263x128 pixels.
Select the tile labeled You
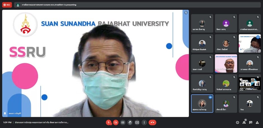(250, 103)
